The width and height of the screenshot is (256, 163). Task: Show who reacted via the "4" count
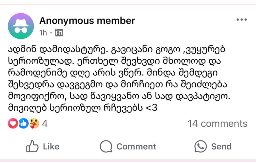coord(45,123)
